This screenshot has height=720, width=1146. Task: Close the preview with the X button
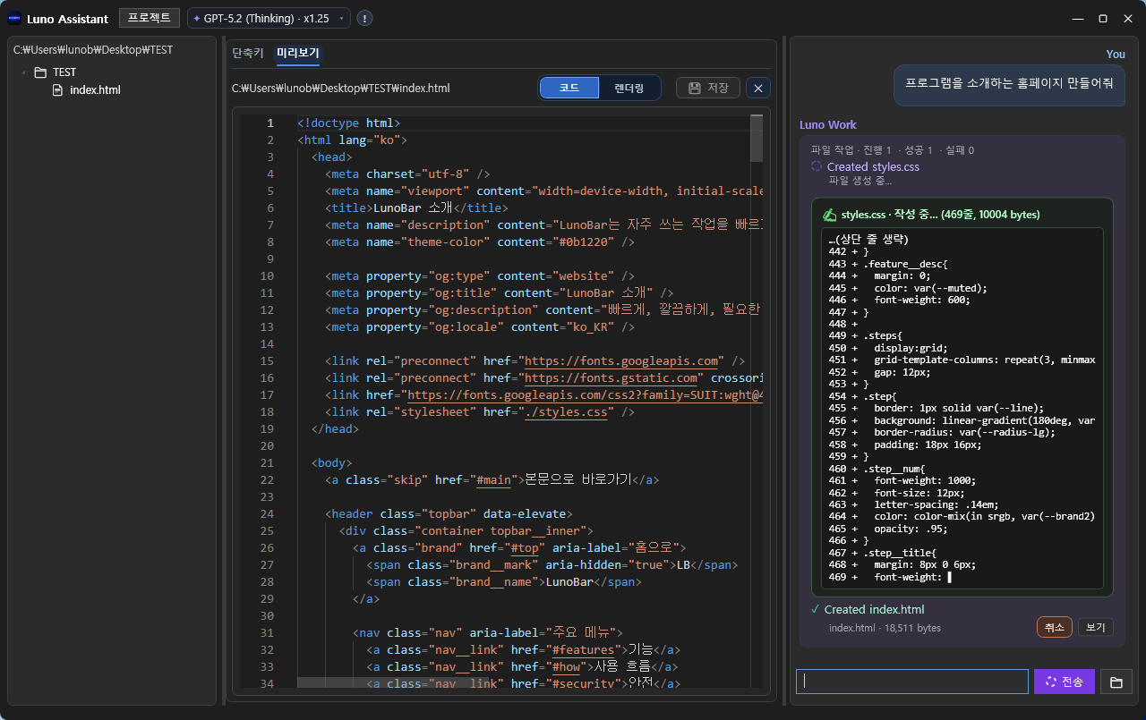(x=758, y=88)
